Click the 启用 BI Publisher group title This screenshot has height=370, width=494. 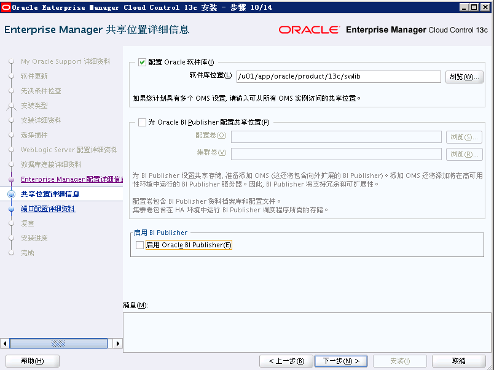coord(160,233)
